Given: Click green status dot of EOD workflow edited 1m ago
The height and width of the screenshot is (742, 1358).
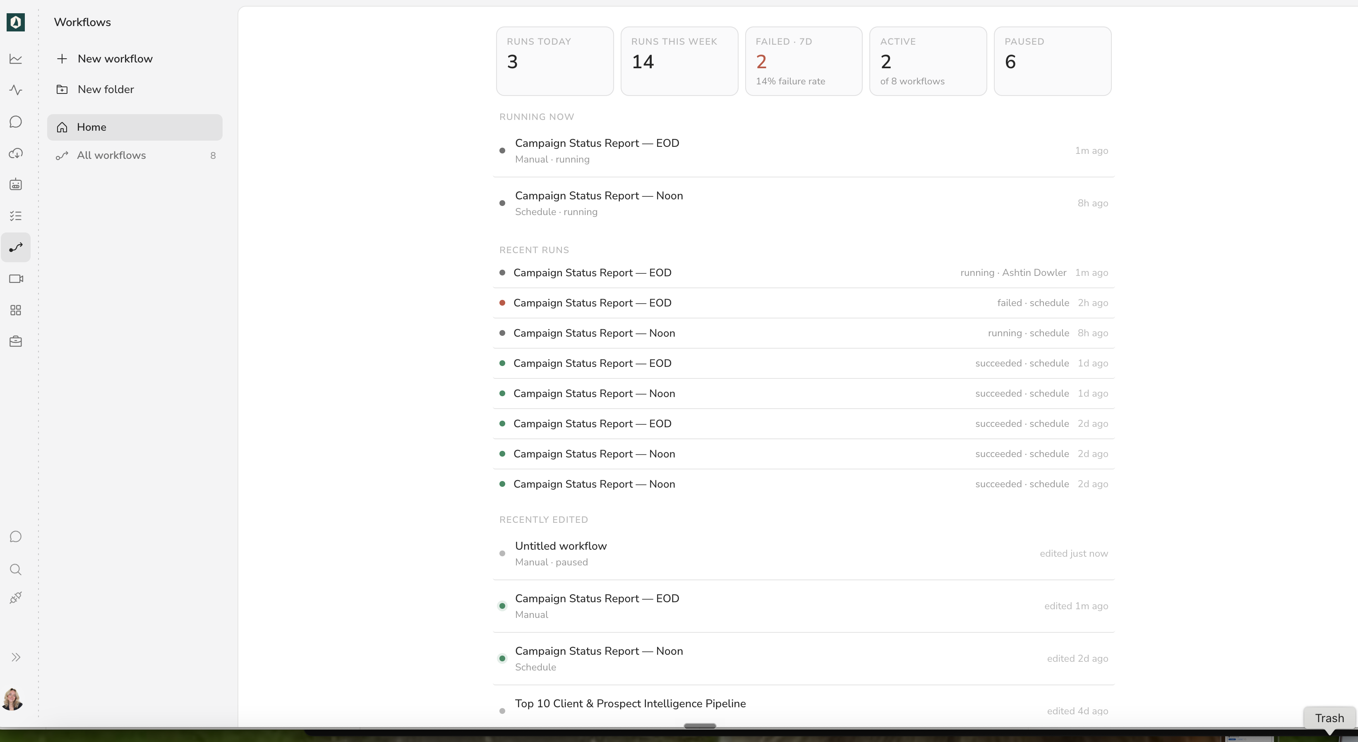Looking at the screenshot, I should [502, 606].
